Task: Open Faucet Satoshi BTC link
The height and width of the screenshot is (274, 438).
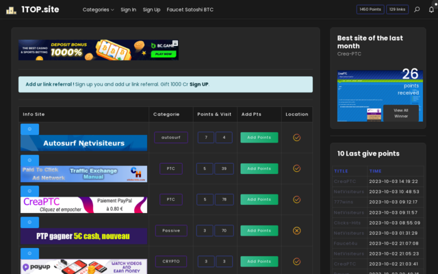Action: 190,10
